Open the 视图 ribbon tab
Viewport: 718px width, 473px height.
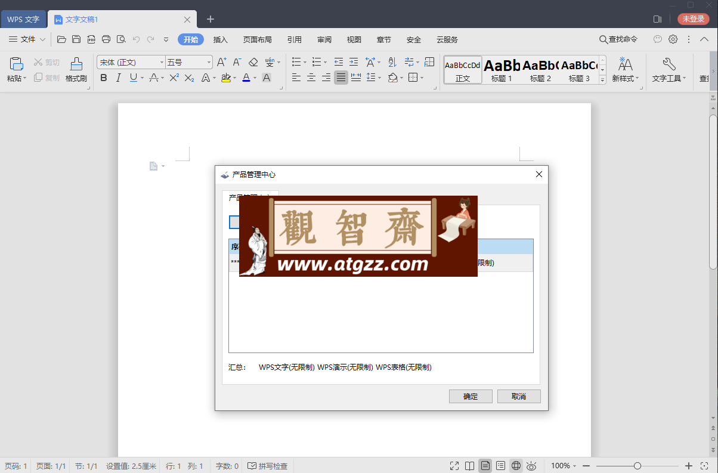pos(354,39)
